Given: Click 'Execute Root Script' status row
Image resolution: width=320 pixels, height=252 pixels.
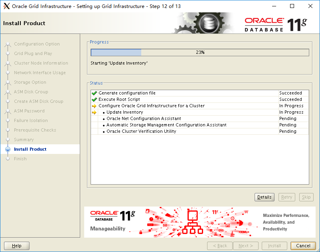Looking at the screenshot, I should 200,100.
